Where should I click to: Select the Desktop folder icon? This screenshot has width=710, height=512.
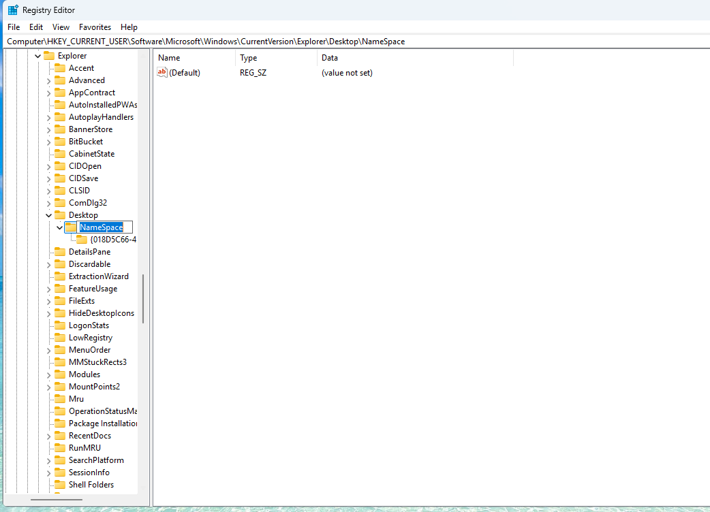coord(59,214)
